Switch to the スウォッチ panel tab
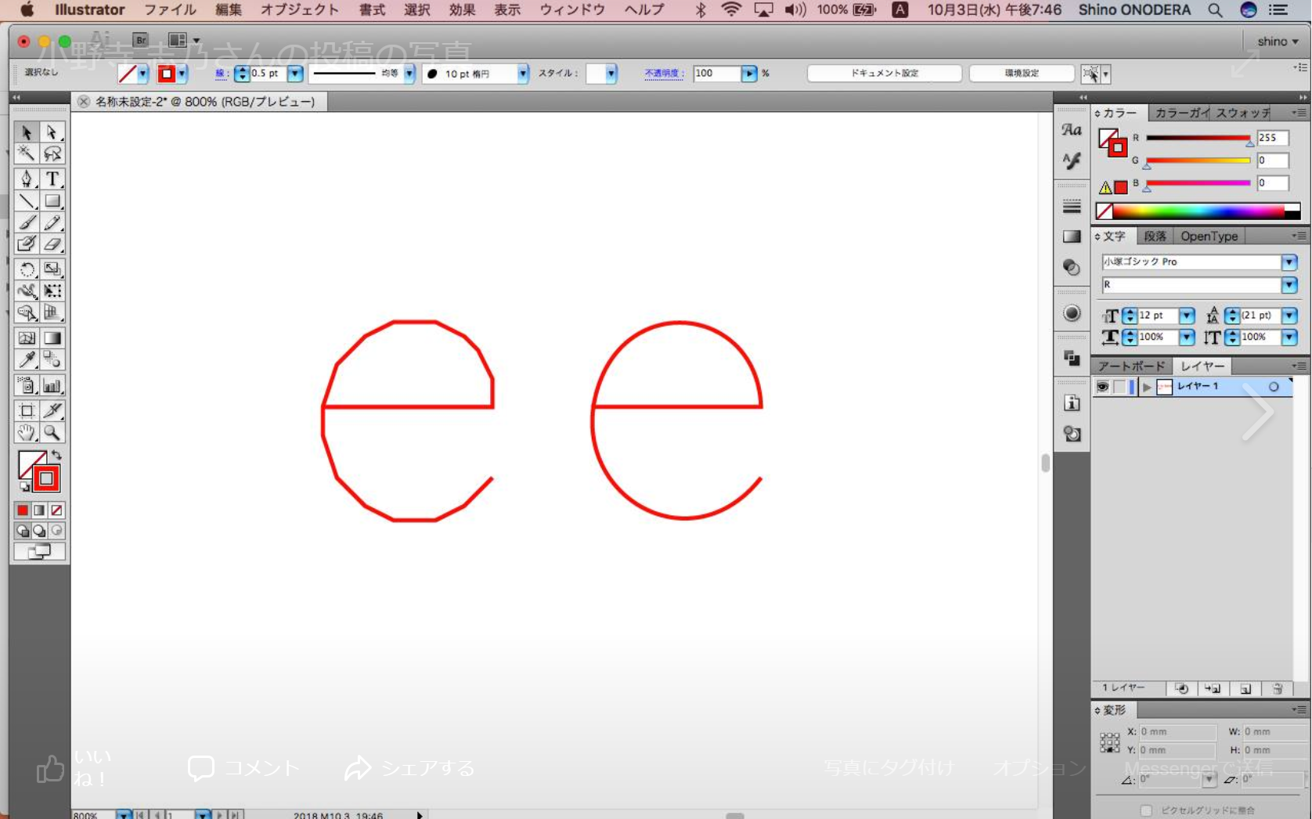The image size is (1312, 819). [x=1242, y=113]
